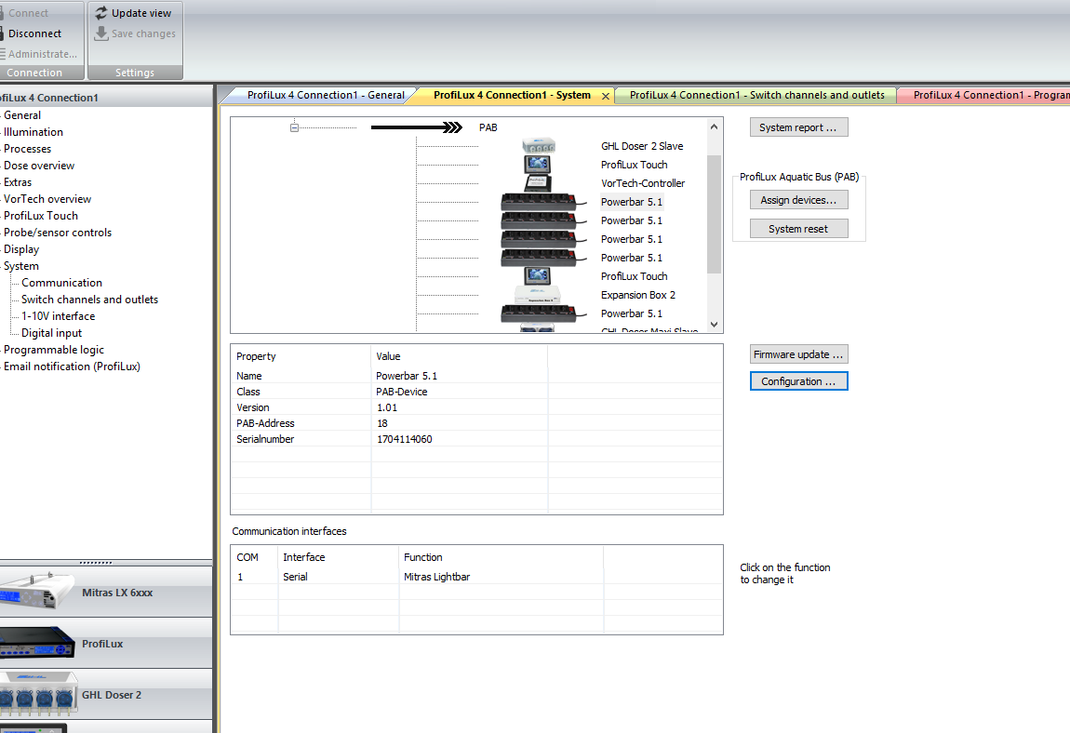Click the Connect toolbar item
Screen dimensions: 1070x733
27,13
